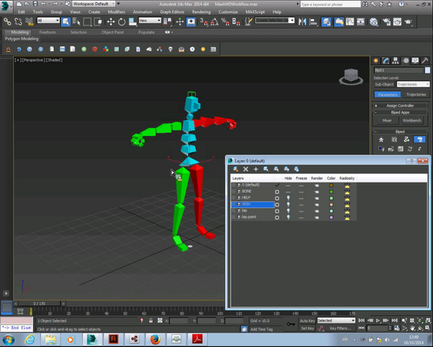
Task: Click the Workbench button
Action: [412, 120]
